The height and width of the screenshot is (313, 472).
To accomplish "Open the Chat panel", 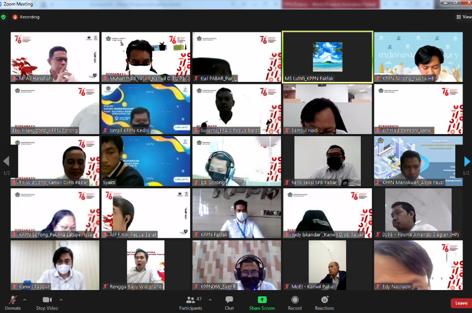I will [229, 300].
